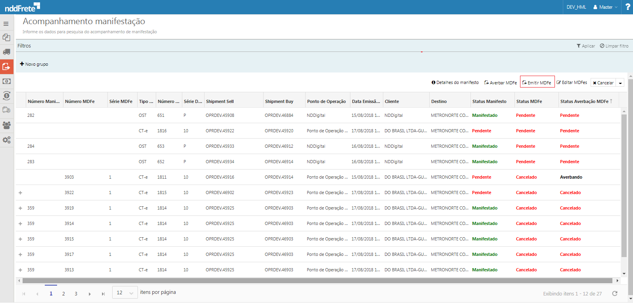633x303 pixels.
Task: Click the help question mark icon
Action: 628,7
